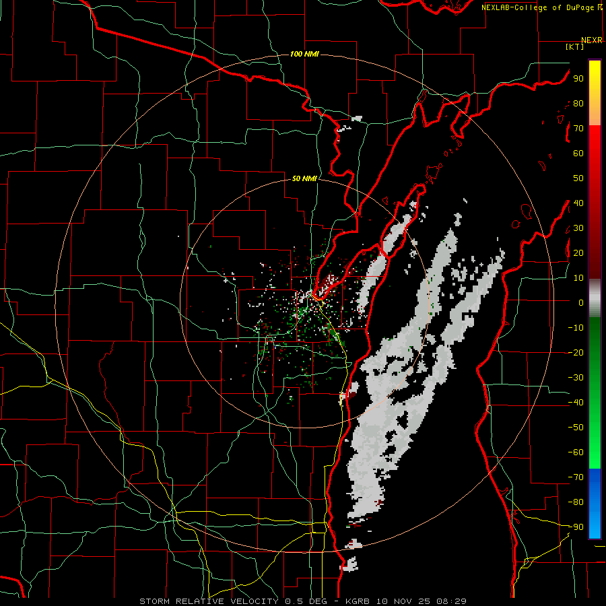Pick the green band of the velocity scale

pyautogui.click(x=595, y=393)
